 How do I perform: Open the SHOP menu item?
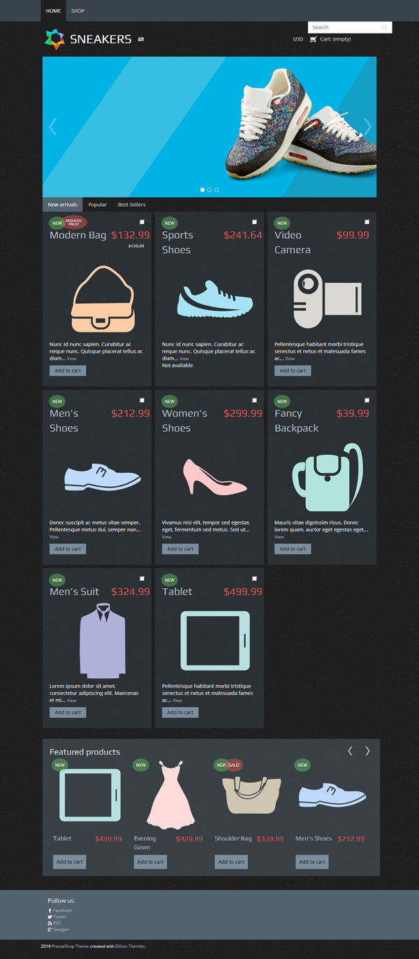pyautogui.click(x=78, y=11)
